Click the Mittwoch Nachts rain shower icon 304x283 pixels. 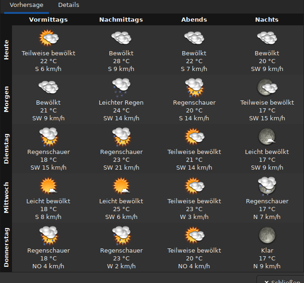coord(267,186)
